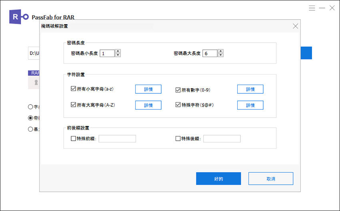Open details for special characters ($@#)

(250, 105)
